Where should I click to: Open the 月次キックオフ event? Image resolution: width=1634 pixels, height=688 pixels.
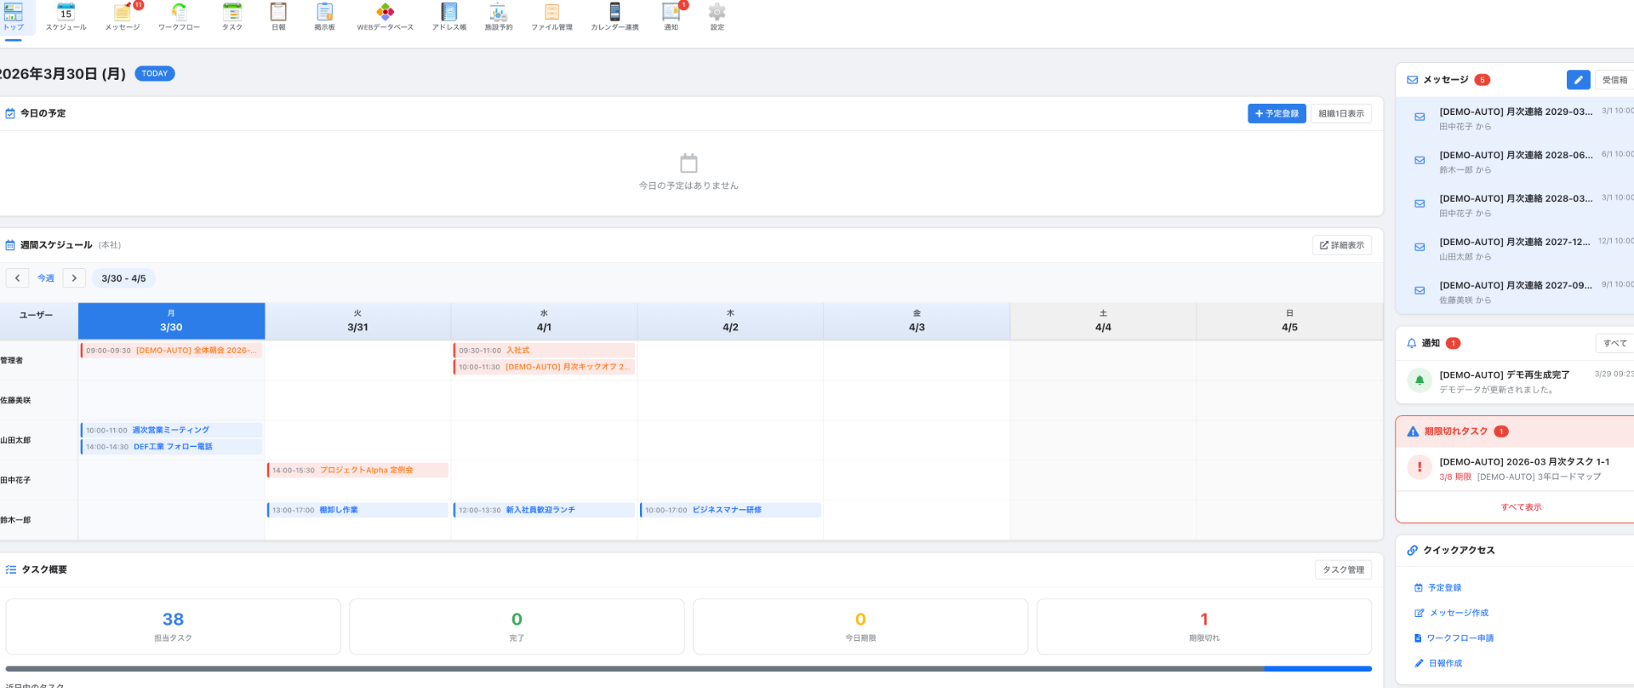[x=544, y=367]
